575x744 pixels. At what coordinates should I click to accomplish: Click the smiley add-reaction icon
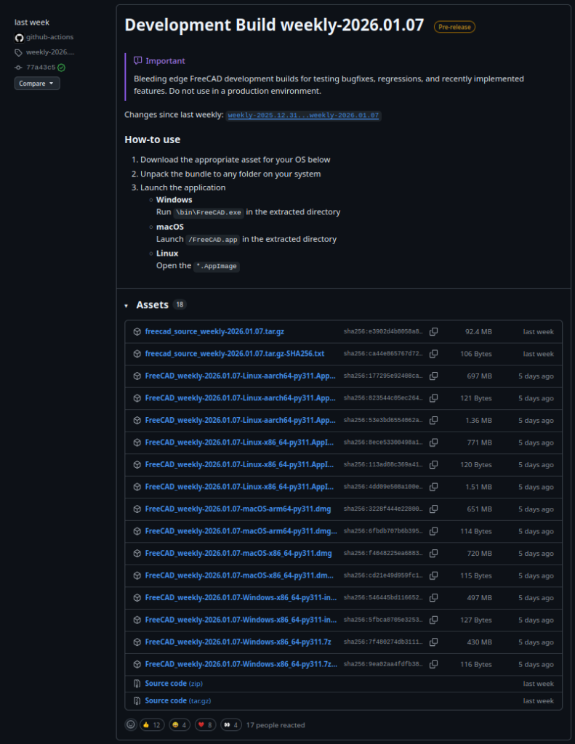pyautogui.click(x=131, y=724)
